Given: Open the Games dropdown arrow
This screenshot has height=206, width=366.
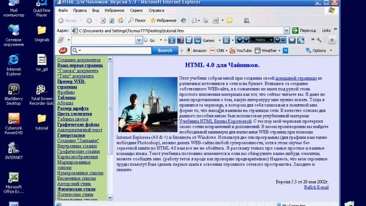Looking at the screenshot, I should pyautogui.click(x=220, y=40).
